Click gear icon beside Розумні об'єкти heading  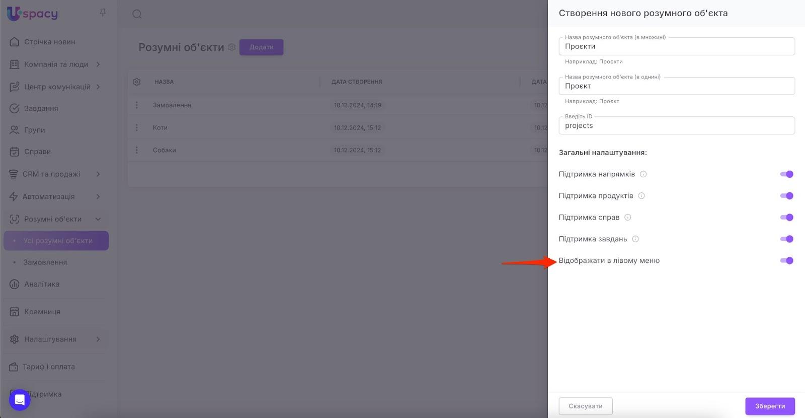(x=231, y=47)
